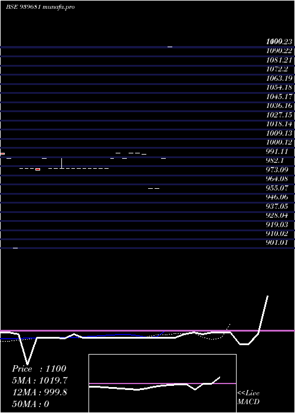
Task: Click the 12MA : 999.8 readout
Action: point(40,392)
